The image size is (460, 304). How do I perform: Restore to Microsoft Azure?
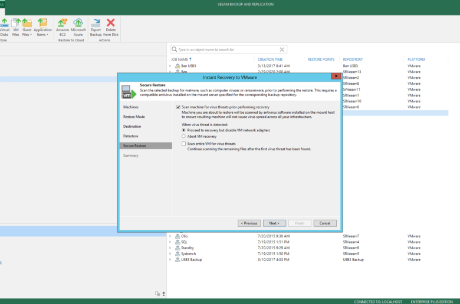tap(78, 27)
